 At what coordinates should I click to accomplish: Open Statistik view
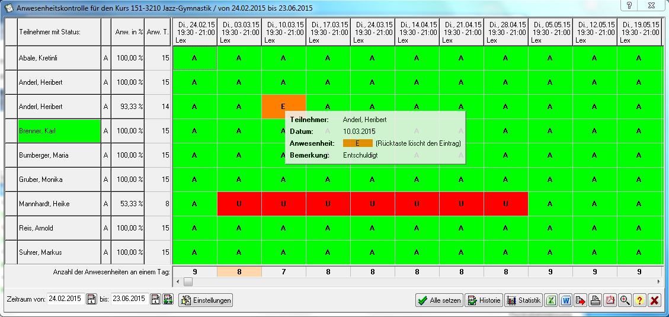coord(523,300)
